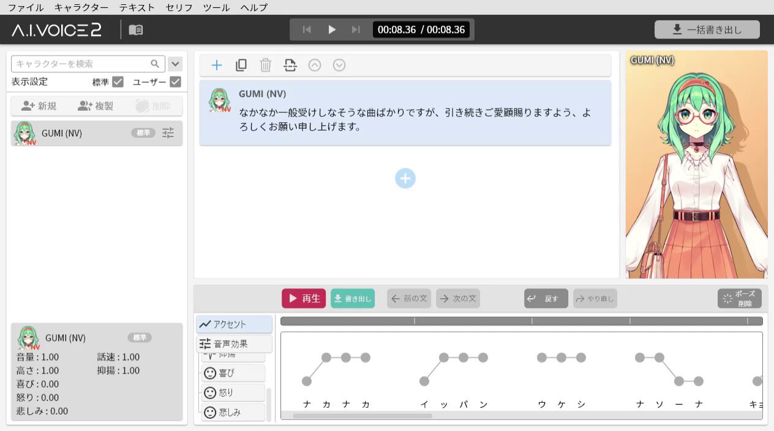Click the 怒り : 0.00 value
Viewport: 774px width, 431px height.
click(x=37, y=397)
